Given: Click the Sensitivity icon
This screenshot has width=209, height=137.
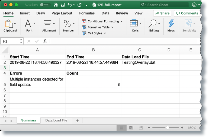Looking at the screenshot, I should pos(188,23).
